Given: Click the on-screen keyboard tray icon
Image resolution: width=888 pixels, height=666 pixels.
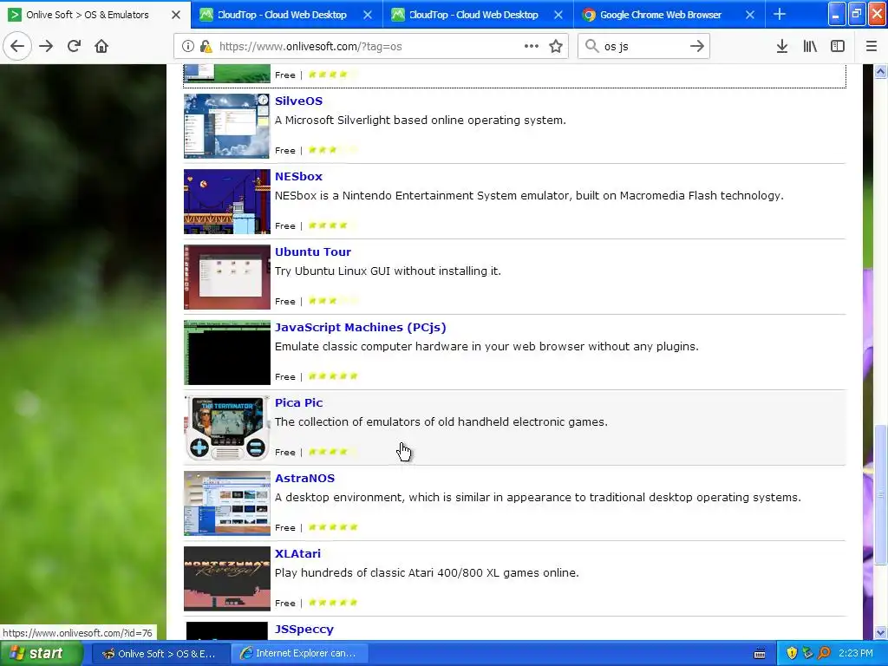Looking at the screenshot, I should 760,654.
